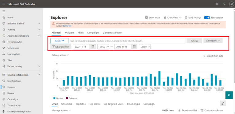This screenshot has height=114, width=235.
Task: Toggle the Blocked legend series
Action: pyautogui.click(x=58, y=98)
